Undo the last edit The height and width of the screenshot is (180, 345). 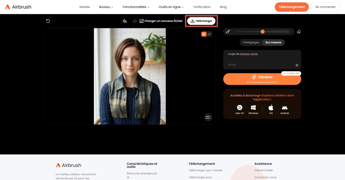click(x=125, y=21)
